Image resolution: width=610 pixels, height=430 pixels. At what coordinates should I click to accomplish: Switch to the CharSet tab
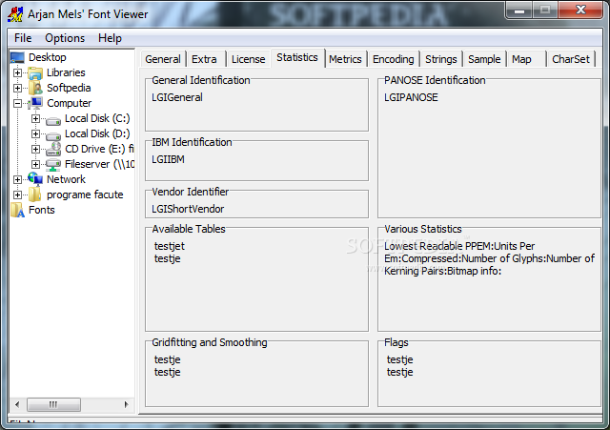click(x=571, y=59)
